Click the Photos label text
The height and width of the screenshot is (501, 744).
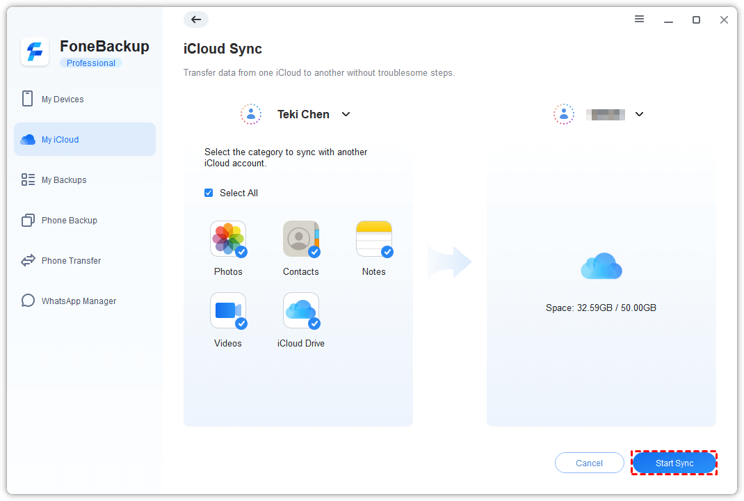coord(228,271)
